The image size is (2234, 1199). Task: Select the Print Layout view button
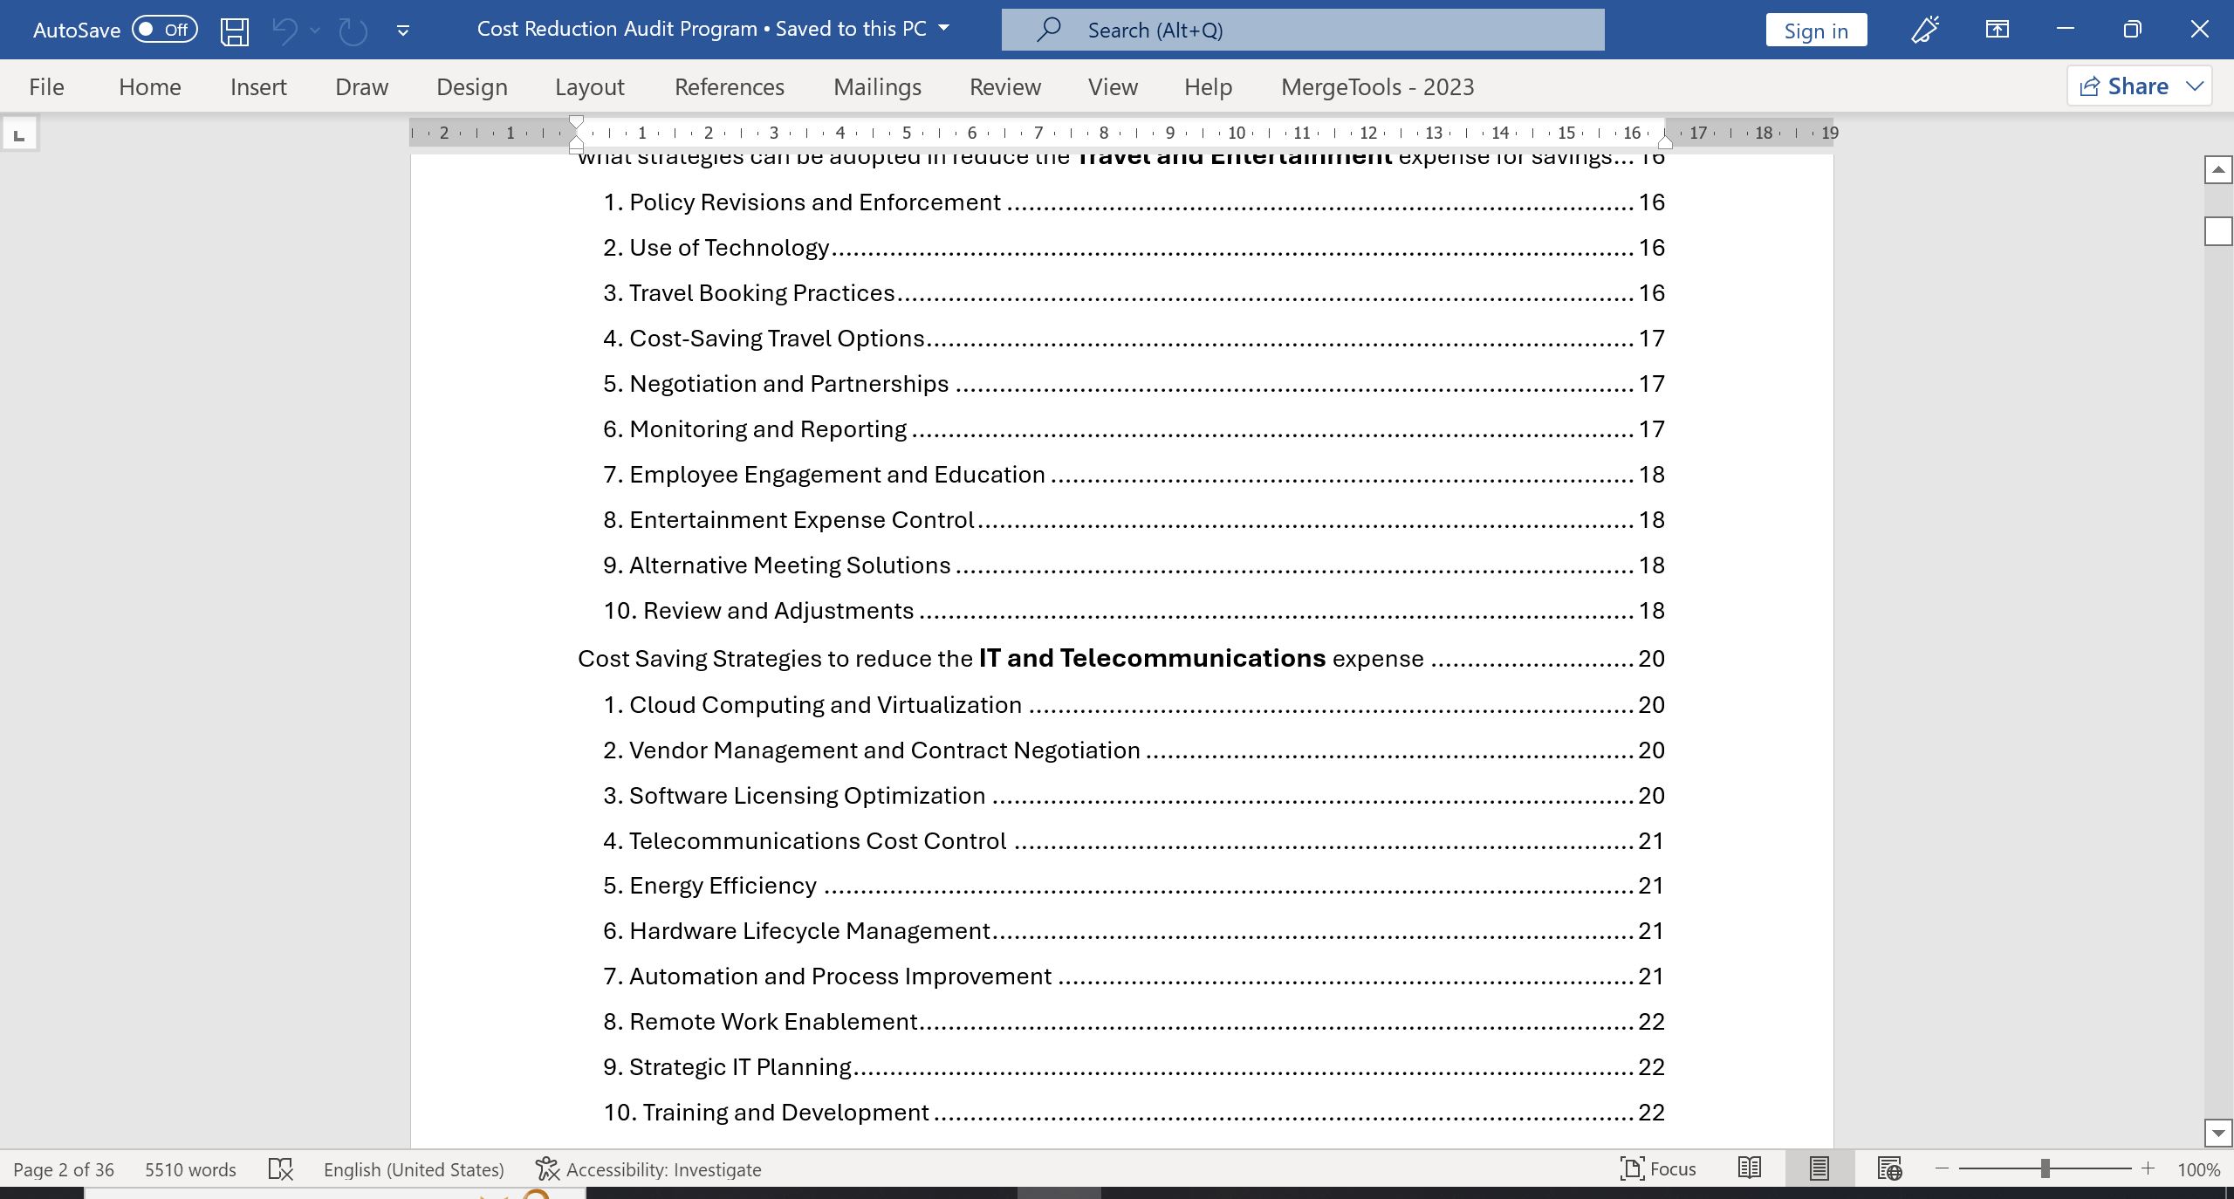click(x=1819, y=1168)
